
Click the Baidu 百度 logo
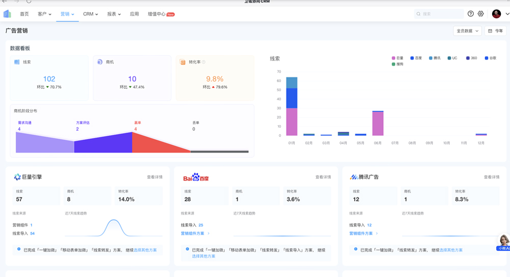point(196,177)
